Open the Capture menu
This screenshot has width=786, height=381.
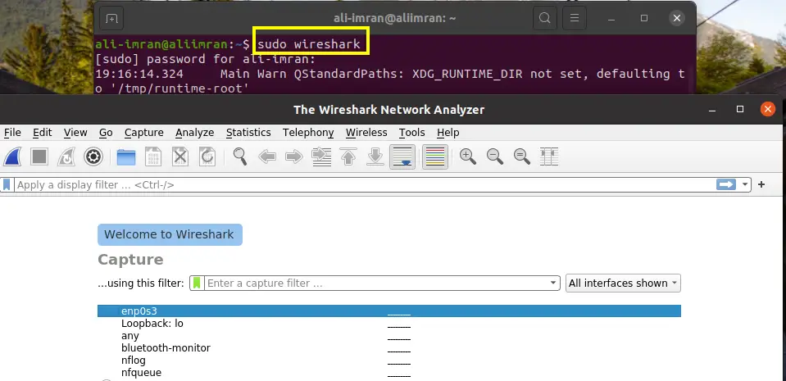[x=144, y=133]
